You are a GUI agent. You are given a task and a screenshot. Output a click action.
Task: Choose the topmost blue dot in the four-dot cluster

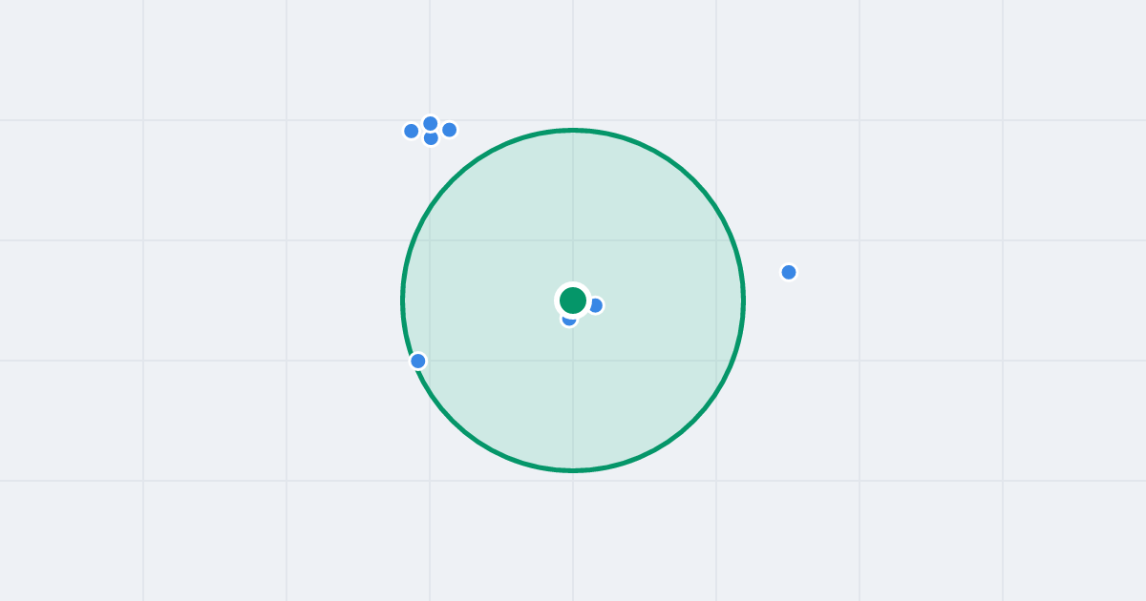coord(431,122)
